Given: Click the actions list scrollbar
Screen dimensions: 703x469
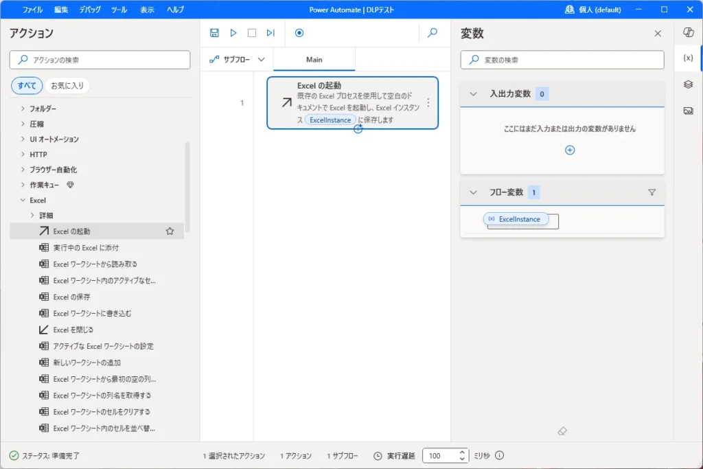Looking at the screenshot, I should tap(187, 187).
